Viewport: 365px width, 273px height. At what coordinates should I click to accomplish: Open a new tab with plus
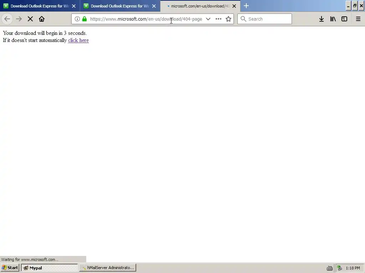(x=246, y=6)
